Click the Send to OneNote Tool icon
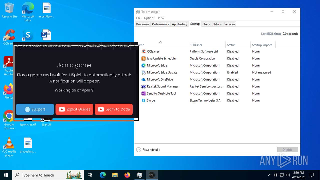Image resolution: width=320 pixels, height=180 pixels. coord(143,93)
